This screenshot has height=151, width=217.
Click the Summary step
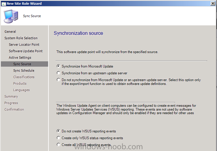point(11,96)
